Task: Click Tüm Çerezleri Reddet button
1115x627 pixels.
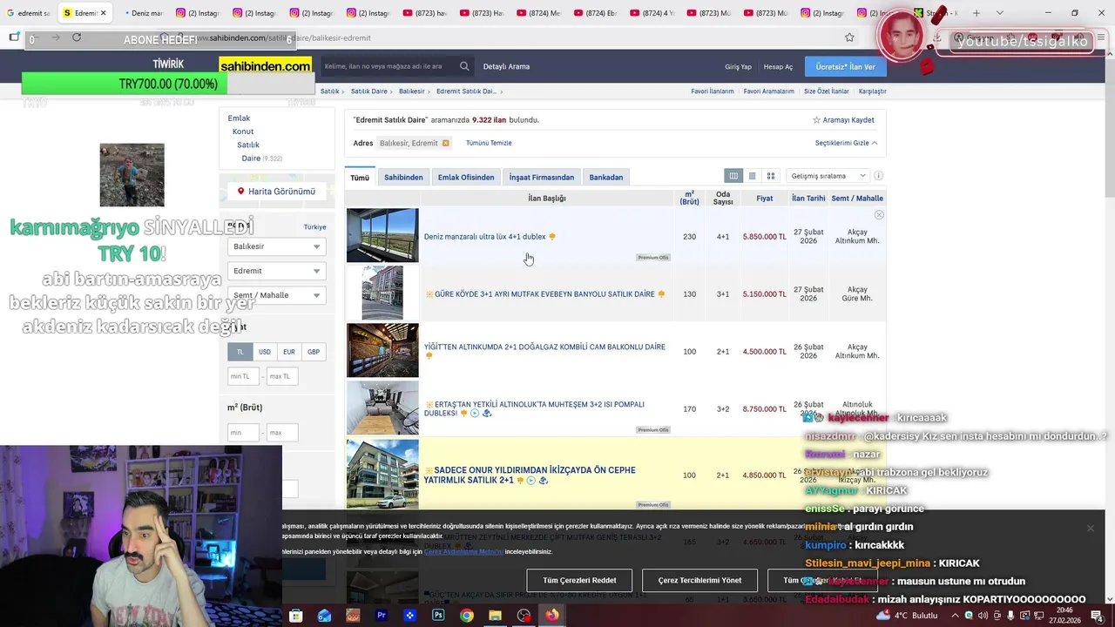Action: pyautogui.click(x=579, y=580)
